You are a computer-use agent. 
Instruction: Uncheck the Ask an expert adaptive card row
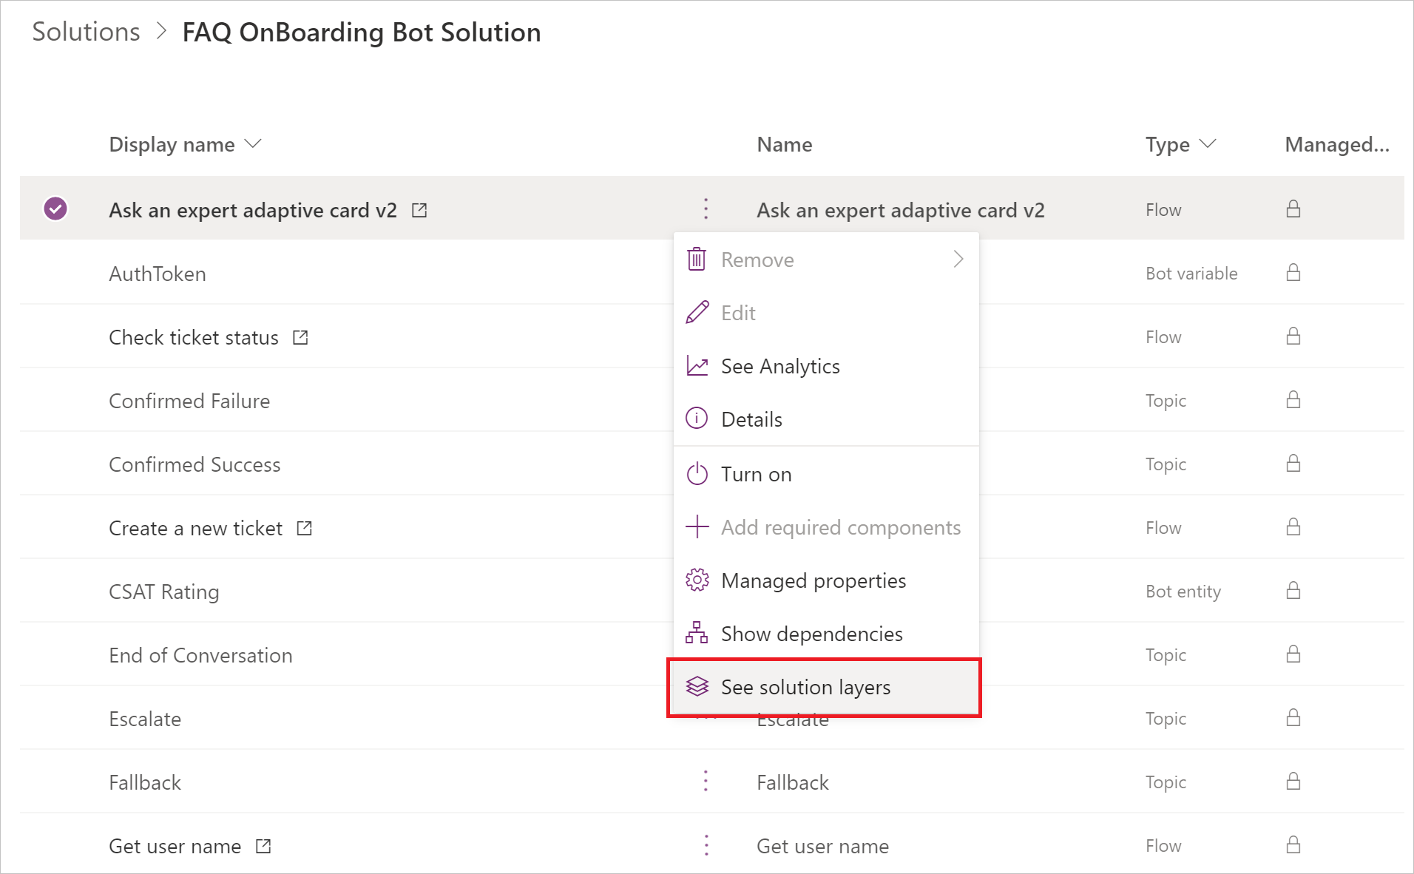click(x=55, y=209)
